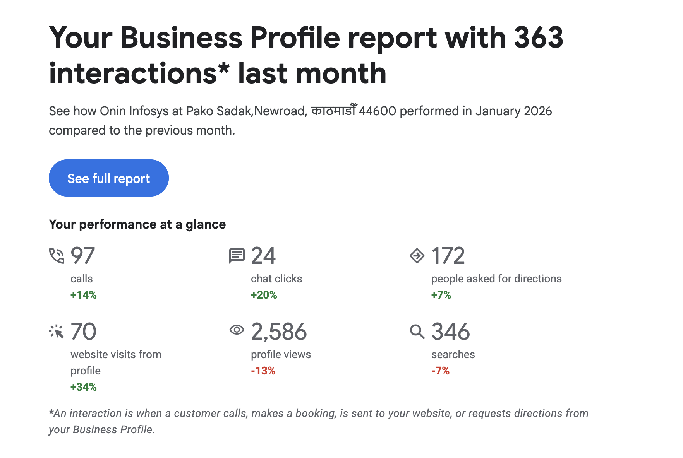Select the 97 calls count

83,256
